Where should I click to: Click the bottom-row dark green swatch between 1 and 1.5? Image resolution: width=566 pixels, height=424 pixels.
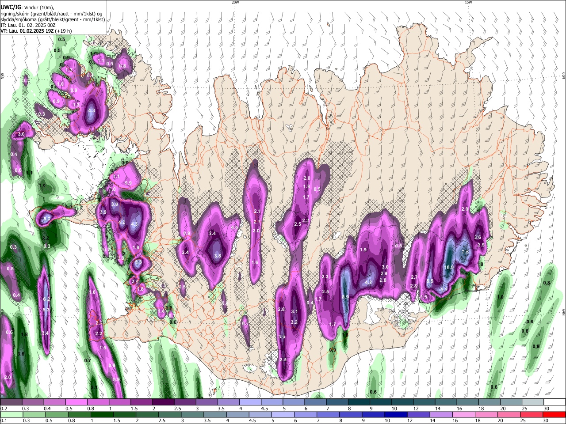[x=102, y=414]
